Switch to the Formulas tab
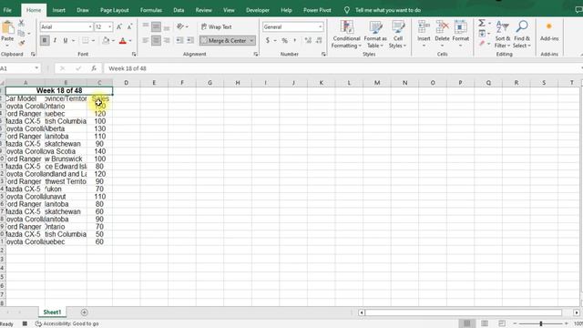Image resolution: width=583 pixels, height=328 pixels. point(151,10)
